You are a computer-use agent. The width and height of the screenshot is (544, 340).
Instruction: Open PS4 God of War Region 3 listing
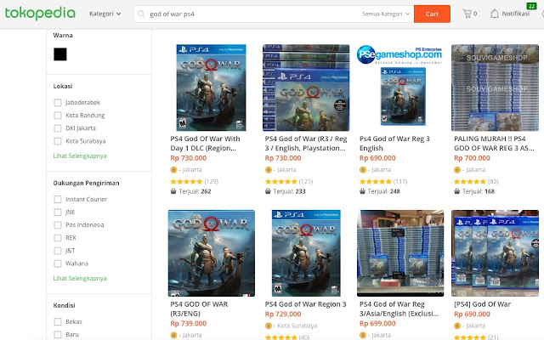coord(305,304)
